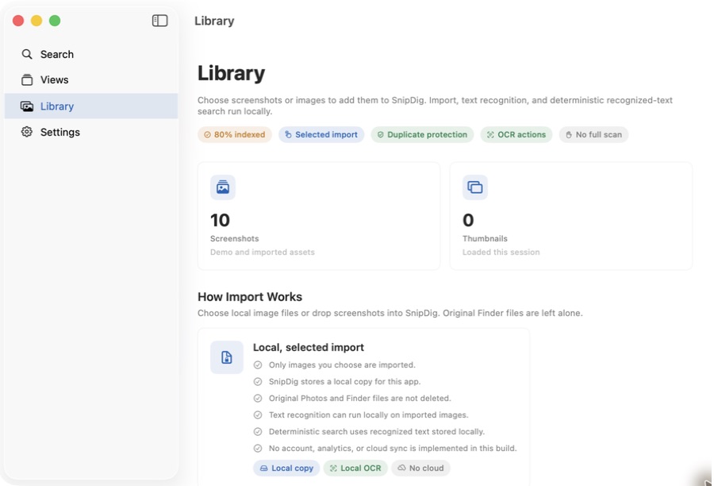Viewport: 714px width, 486px height.
Task: Click checkmark beside SnipDig stores a local copy
Action: pos(258,382)
